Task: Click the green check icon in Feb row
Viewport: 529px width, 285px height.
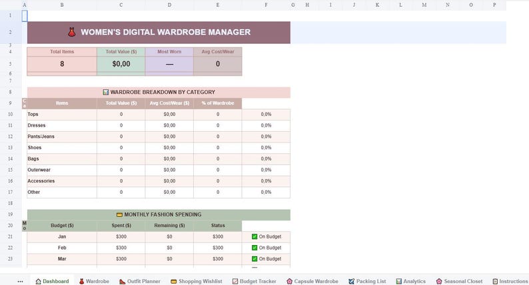Action: 255,248
